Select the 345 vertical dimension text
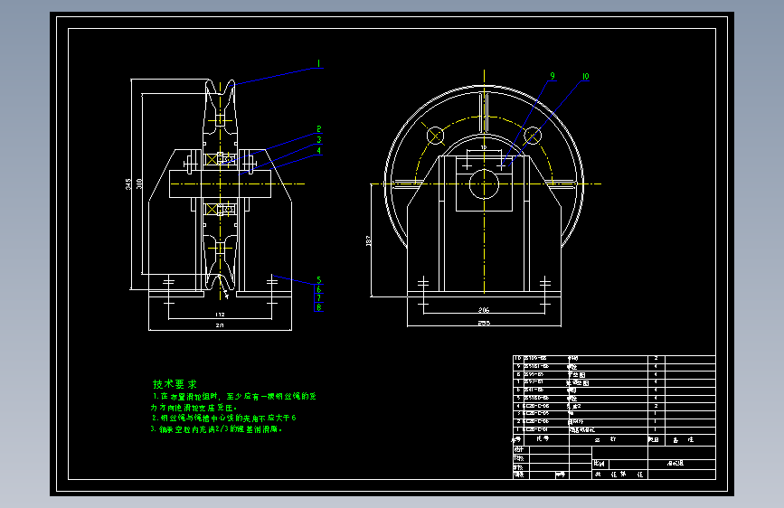The height and width of the screenshot is (508, 784). 128,184
